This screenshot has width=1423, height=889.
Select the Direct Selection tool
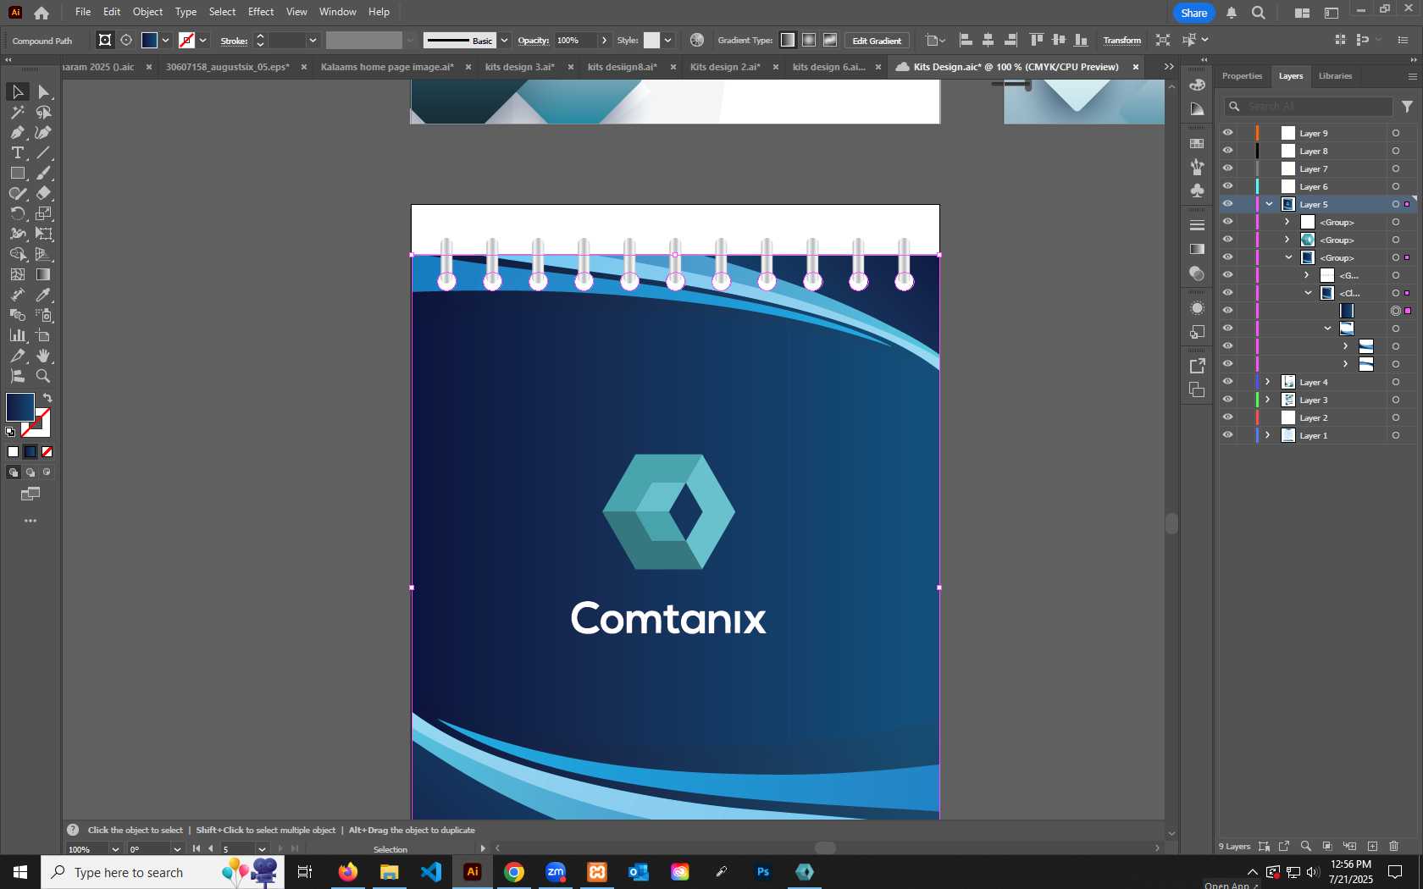coord(44,91)
